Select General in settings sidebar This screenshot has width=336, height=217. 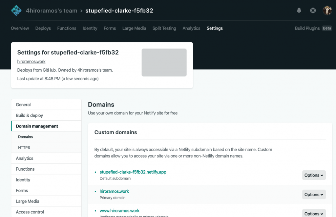pyautogui.click(x=46, y=105)
